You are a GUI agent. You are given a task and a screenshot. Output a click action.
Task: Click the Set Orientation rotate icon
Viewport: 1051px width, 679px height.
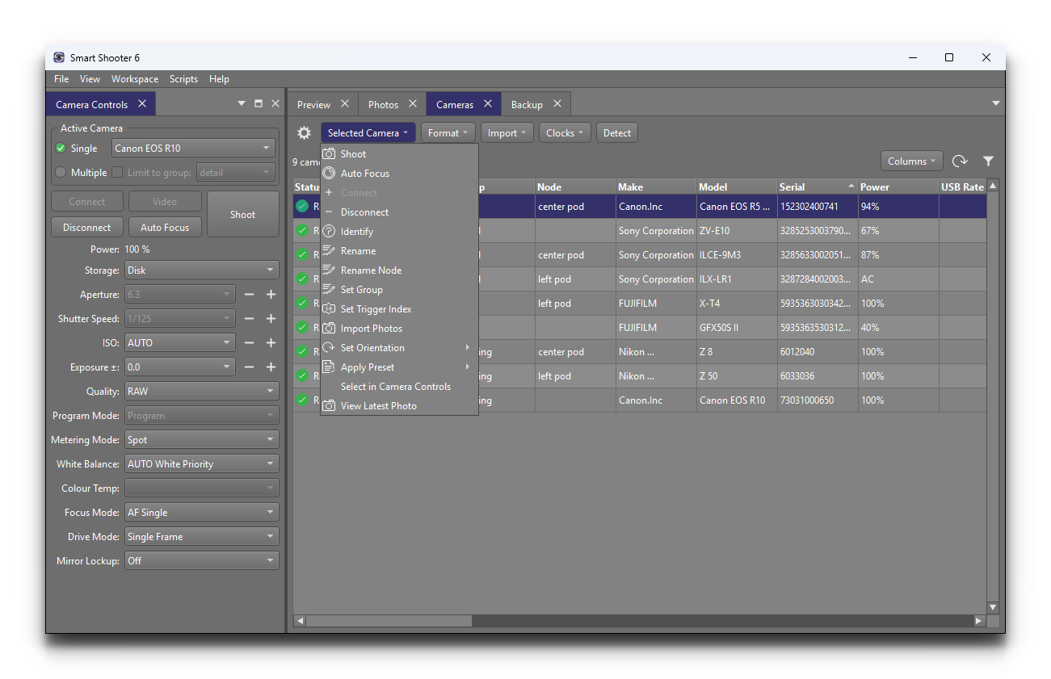(329, 348)
